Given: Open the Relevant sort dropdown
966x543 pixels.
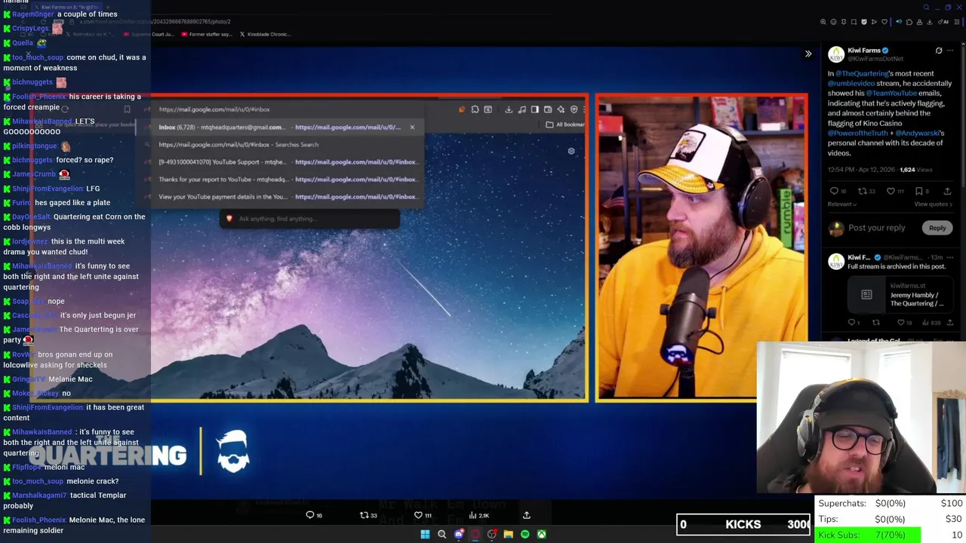Looking at the screenshot, I should coord(842,204).
